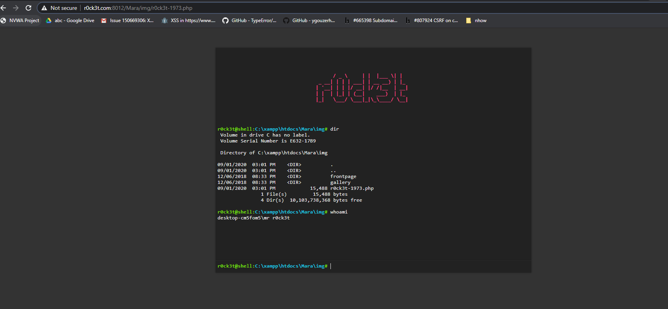668x309 pixels.
Task: Click Volume in drive C has no label
Action: [265, 135]
